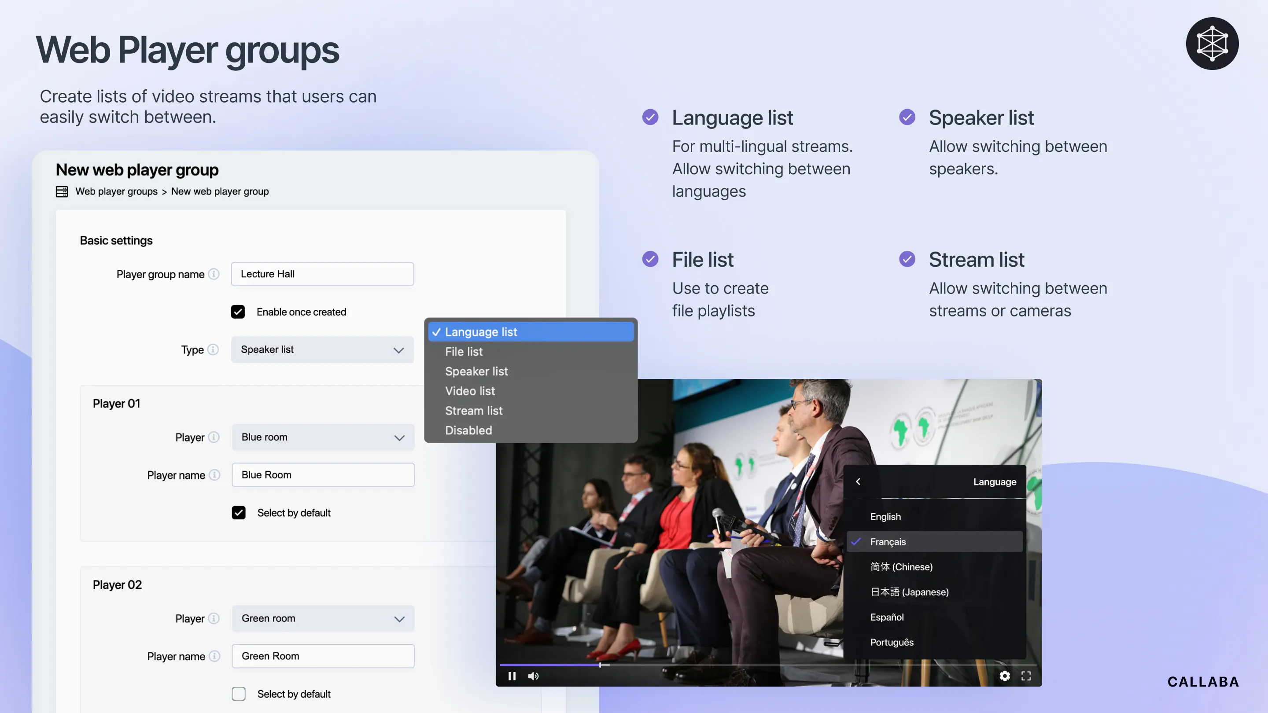
Task: Click the CALLABA brand text
Action: (1203, 681)
